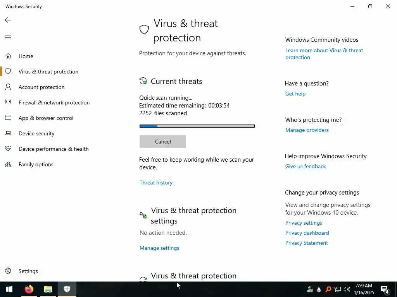Click the Family options people icon
Image resolution: width=397 pixels, height=297 pixels.
click(x=8, y=164)
